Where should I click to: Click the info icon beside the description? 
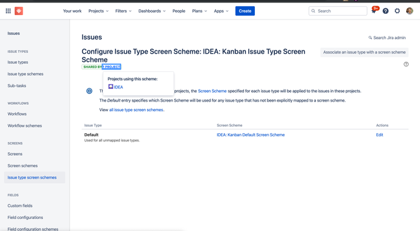(89, 91)
